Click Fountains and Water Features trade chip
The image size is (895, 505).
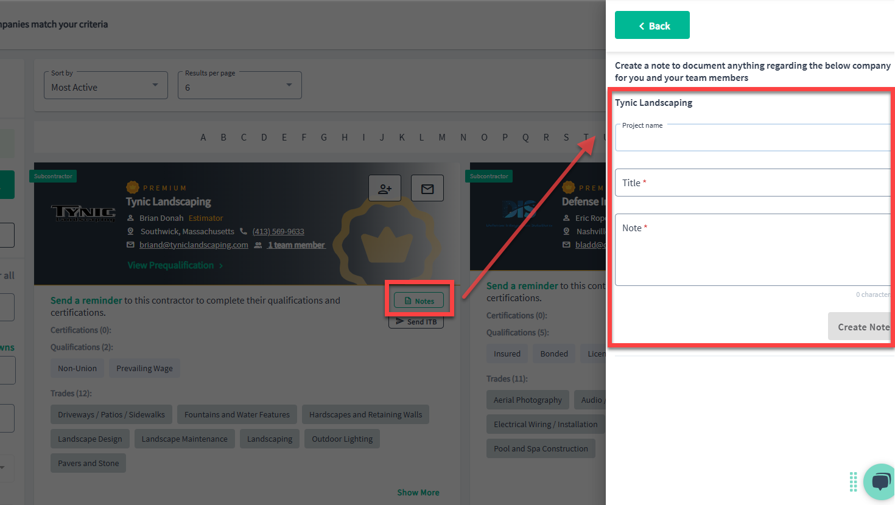pyautogui.click(x=237, y=414)
